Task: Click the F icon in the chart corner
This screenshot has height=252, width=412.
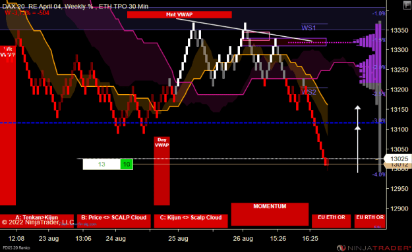Action: (x=407, y=5)
